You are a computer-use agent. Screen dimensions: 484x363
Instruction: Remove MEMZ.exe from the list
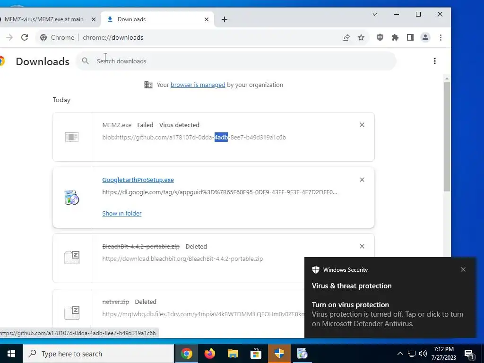click(x=362, y=125)
